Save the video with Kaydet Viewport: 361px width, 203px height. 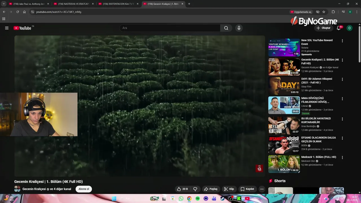(247, 189)
